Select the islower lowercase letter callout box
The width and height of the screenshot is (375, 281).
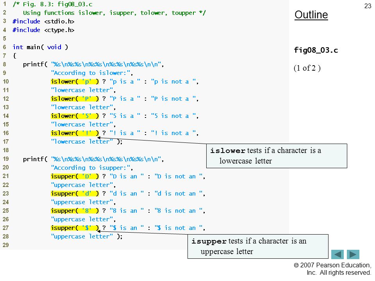(277, 156)
